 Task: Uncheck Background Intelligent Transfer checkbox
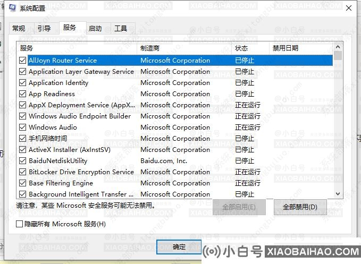[x=22, y=194]
